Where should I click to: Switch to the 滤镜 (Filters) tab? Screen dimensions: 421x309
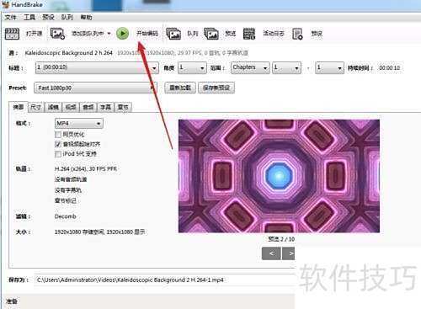53,107
